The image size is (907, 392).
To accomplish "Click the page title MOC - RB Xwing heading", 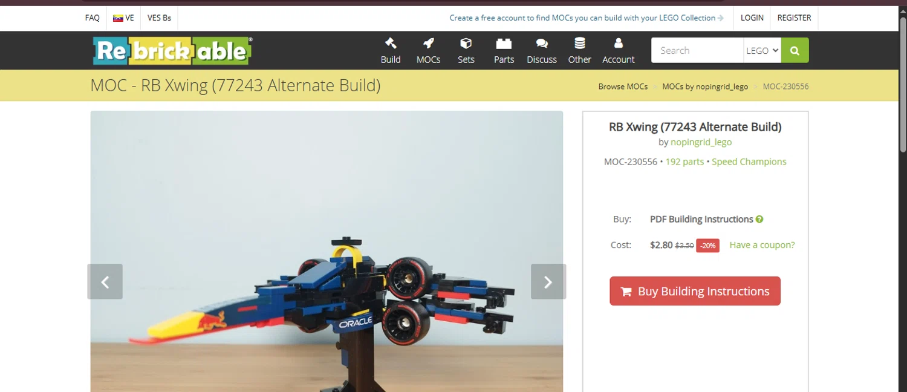I will (x=235, y=85).
